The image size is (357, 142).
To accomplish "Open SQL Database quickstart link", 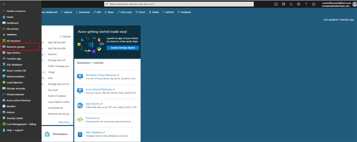I will tap(94, 132).
